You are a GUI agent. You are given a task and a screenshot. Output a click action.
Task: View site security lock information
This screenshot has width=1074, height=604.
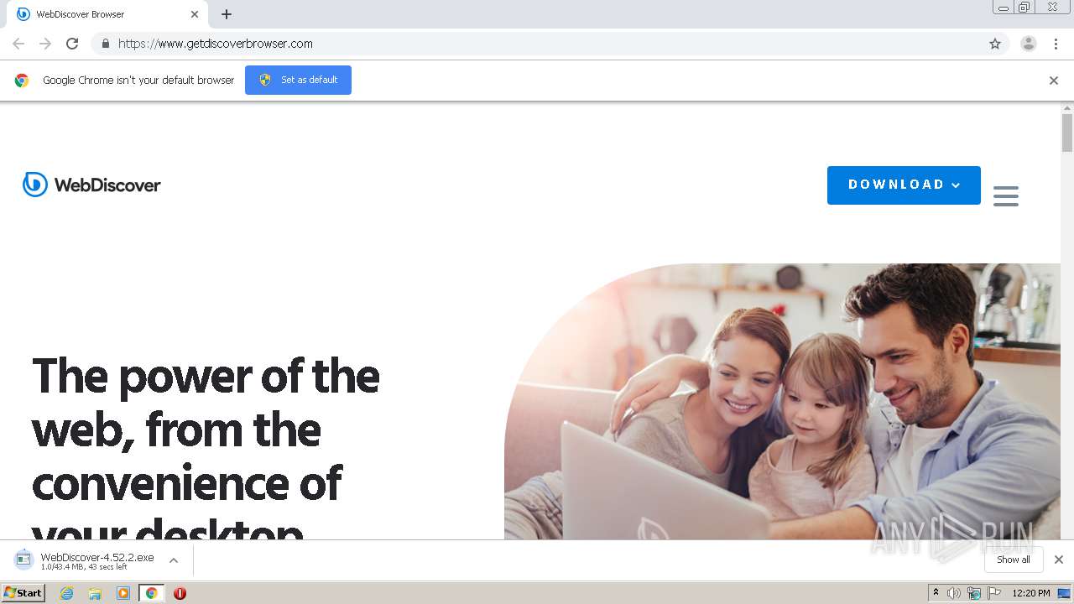(x=105, y=44)
